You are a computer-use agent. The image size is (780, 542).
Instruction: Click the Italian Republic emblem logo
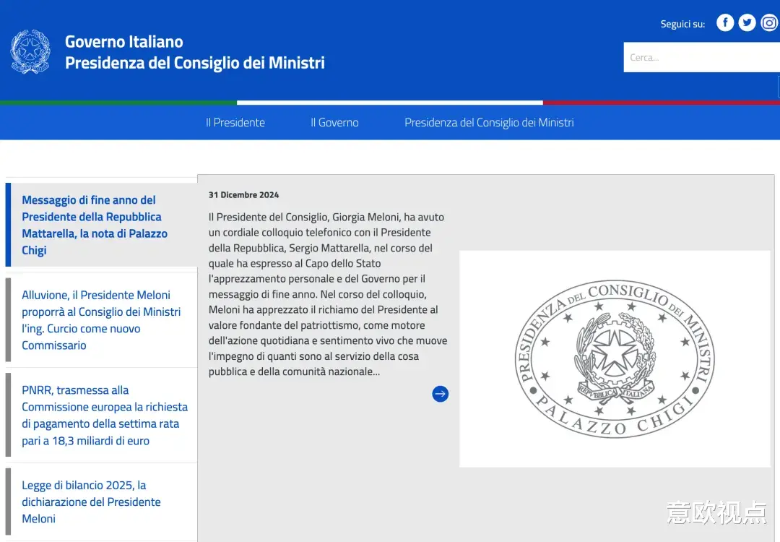tap(30, 52)
